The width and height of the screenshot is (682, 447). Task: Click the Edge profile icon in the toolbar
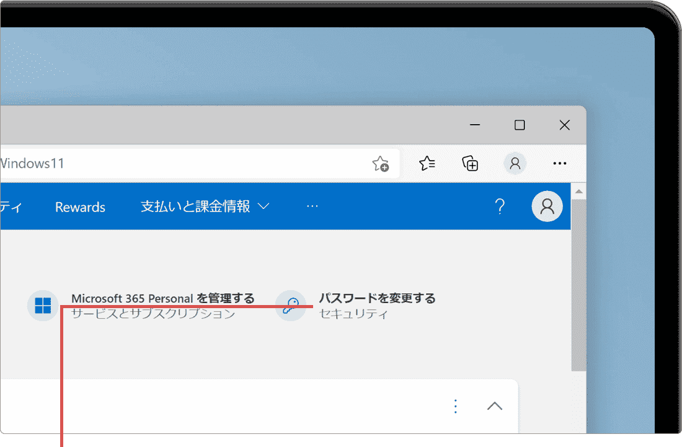coord(515,163)
